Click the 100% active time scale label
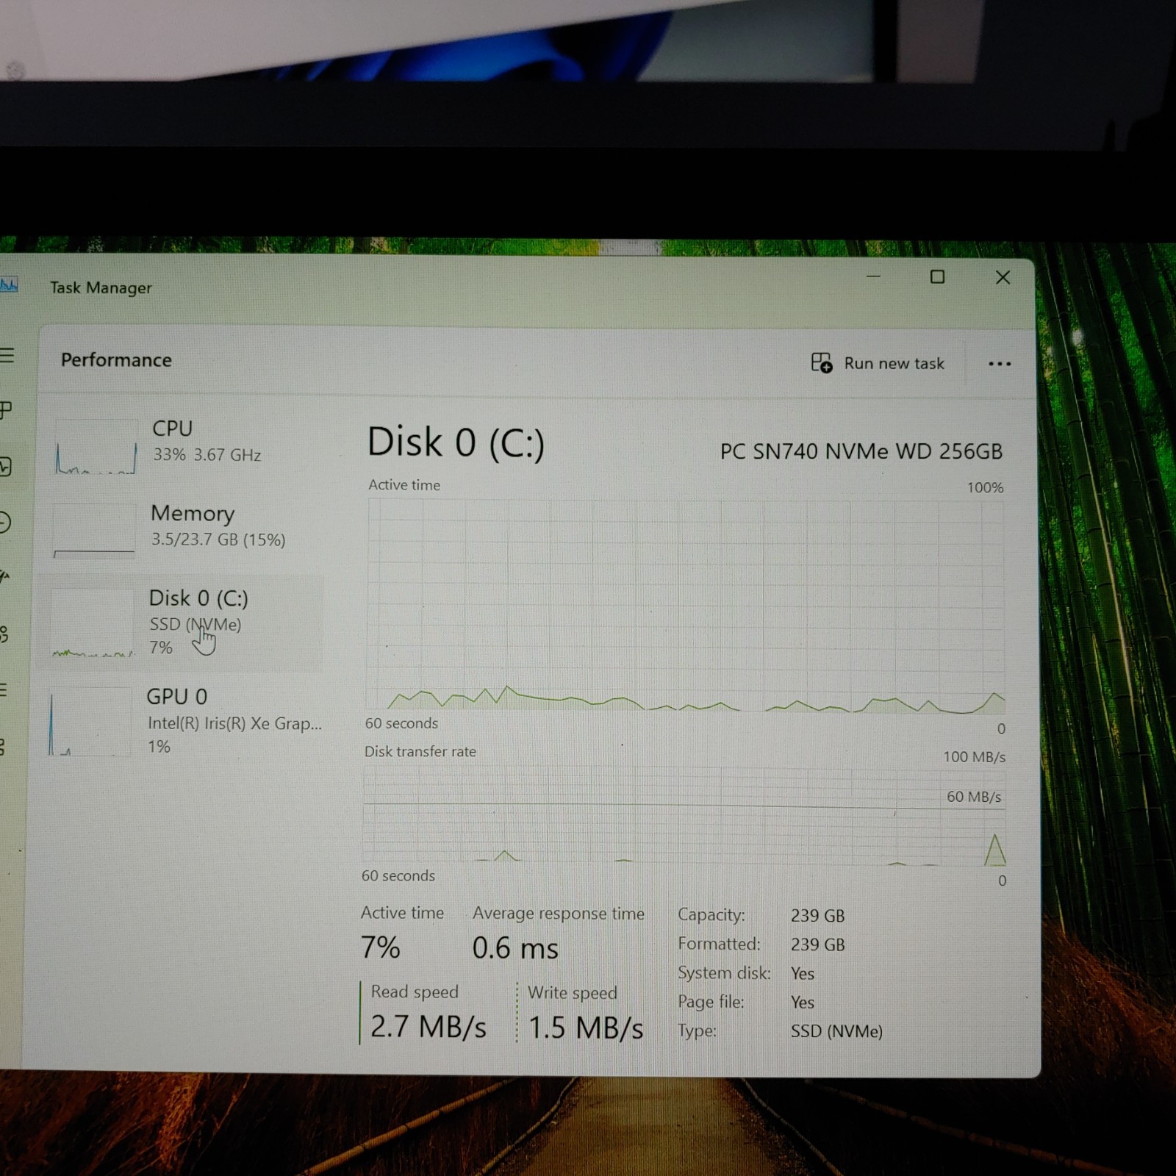This screenshot has height=1176, width=1176. (985, 488)
